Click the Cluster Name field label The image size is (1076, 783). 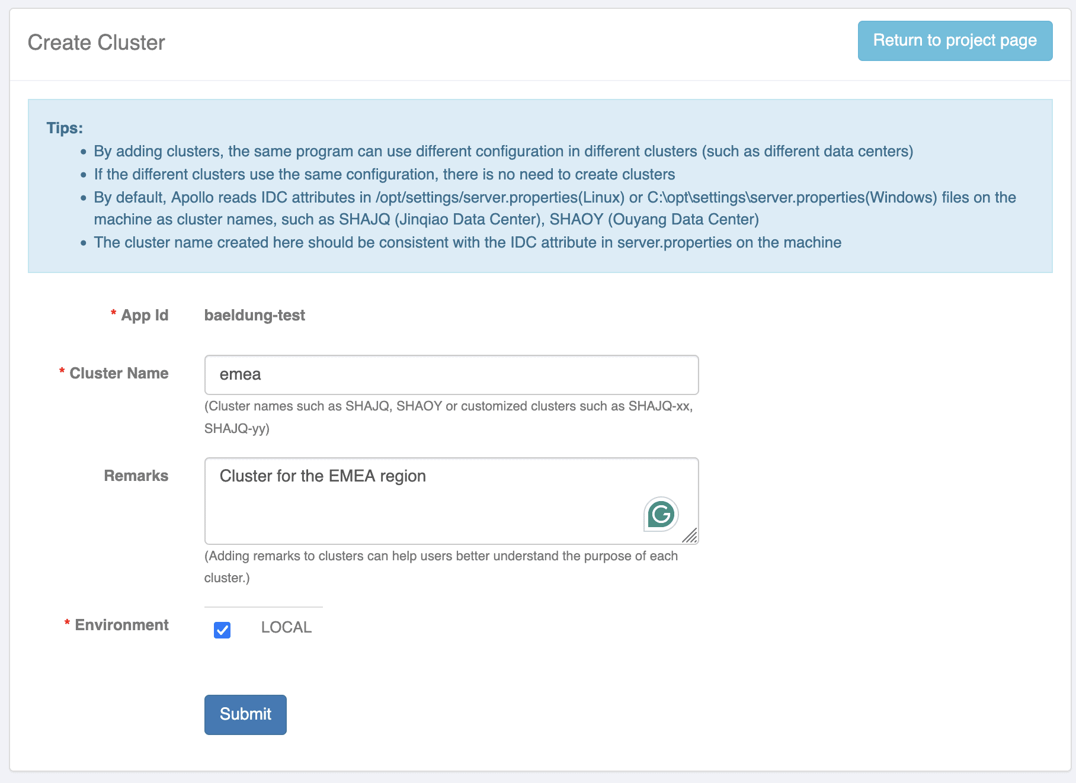tap(119, 373)
